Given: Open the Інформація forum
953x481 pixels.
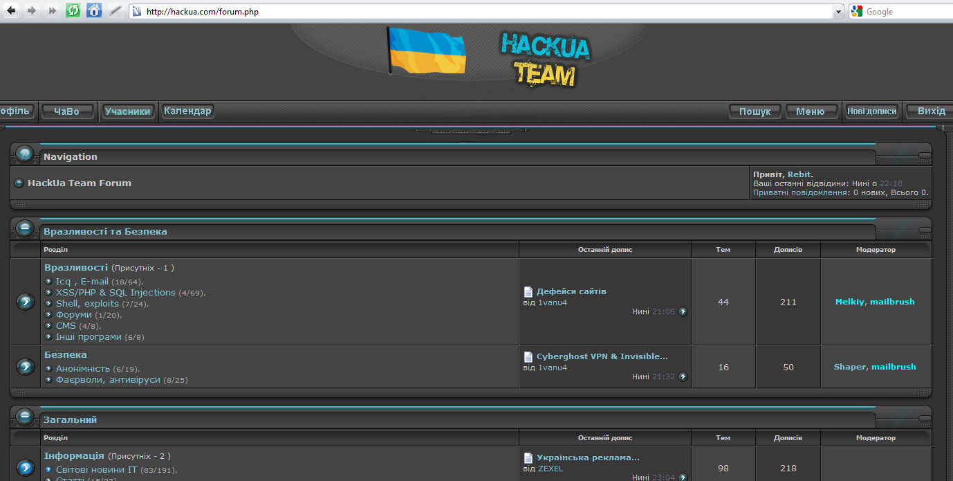Looking at the screenshot, I should (74, 455).
